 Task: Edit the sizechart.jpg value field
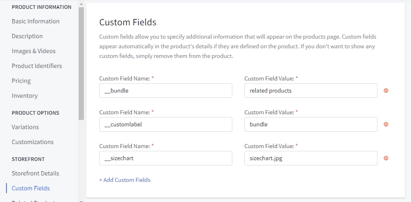coord(311,158)
